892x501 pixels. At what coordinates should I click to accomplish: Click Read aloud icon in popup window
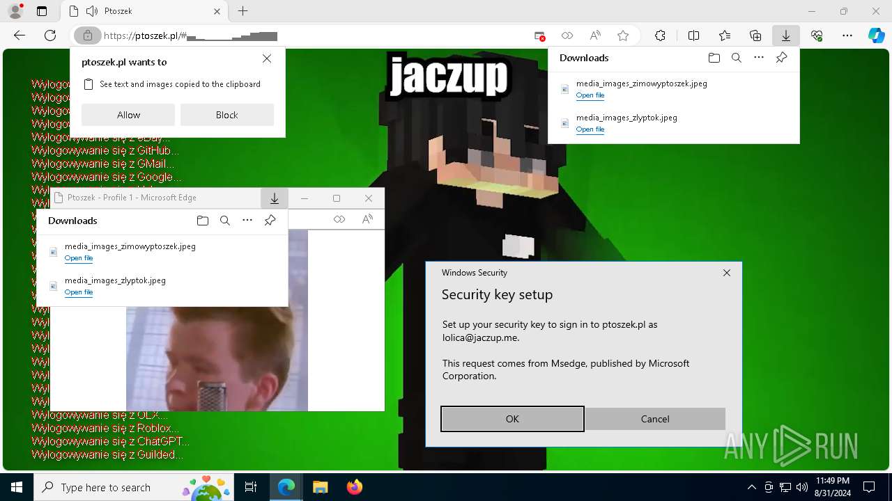[367, 219]
